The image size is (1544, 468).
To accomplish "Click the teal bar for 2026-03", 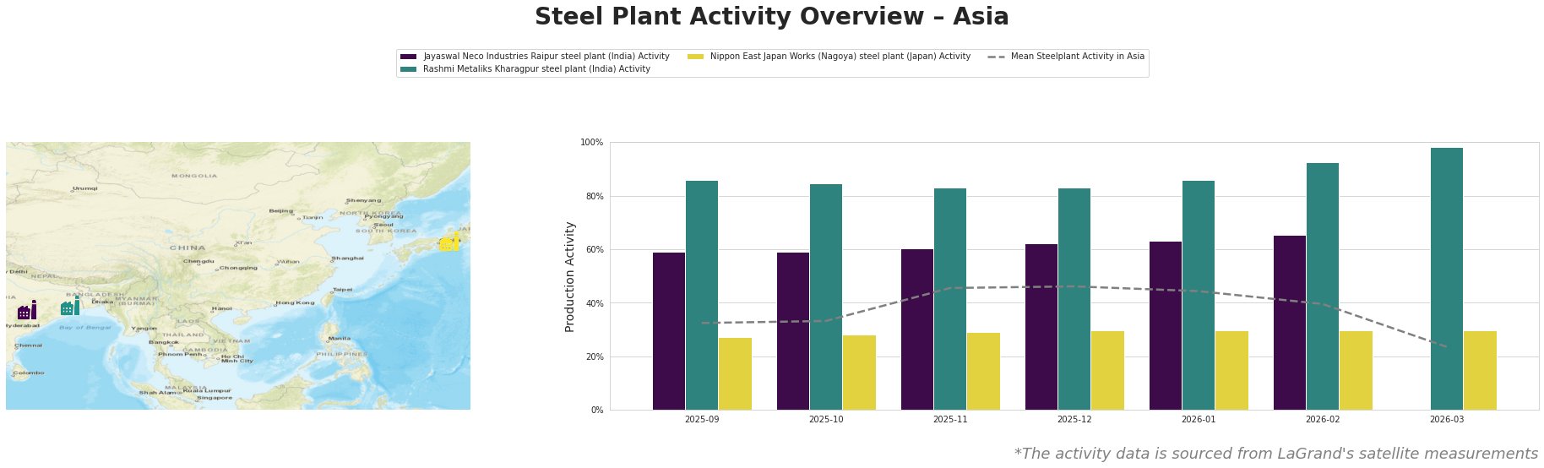I will [x=1446, y=279].
